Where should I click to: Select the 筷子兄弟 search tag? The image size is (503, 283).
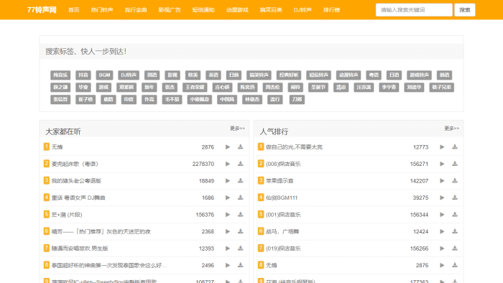[x=441, y=87]
